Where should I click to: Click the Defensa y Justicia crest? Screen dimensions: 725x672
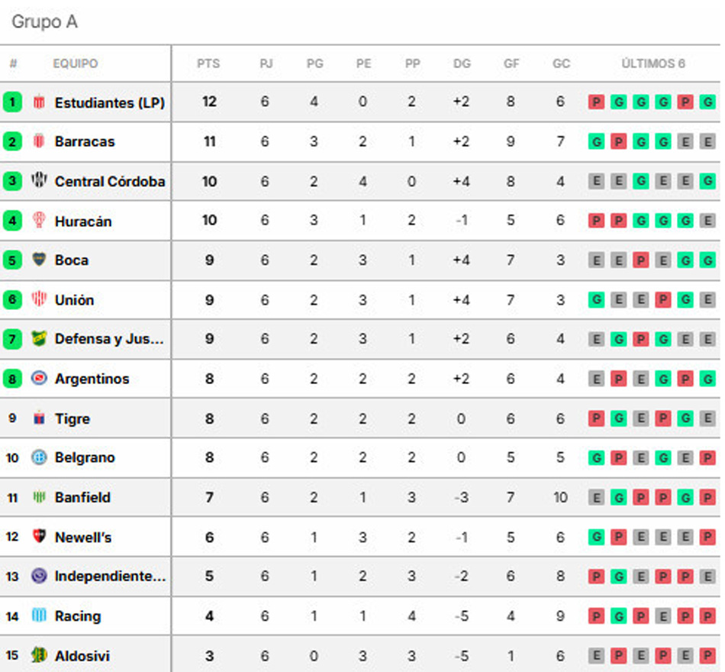[x=39, y=338]
